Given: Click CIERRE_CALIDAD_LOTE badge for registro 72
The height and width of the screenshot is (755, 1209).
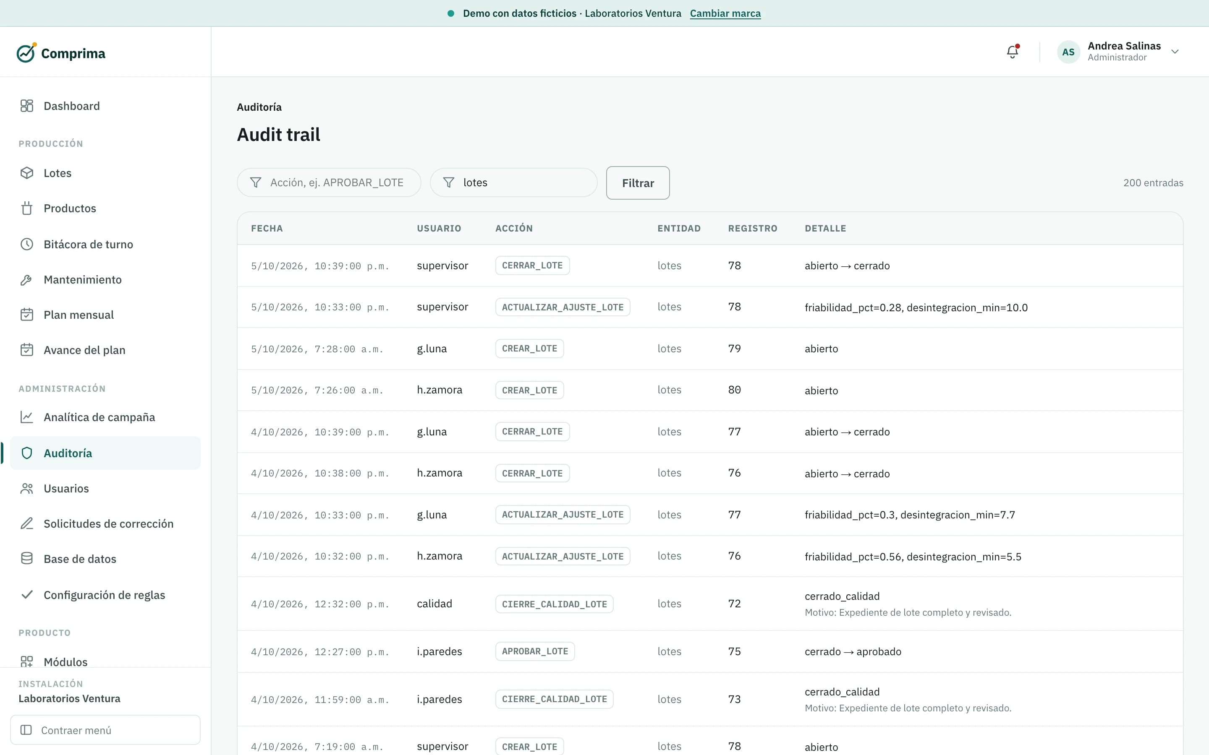Looking at the screenshot, I should pos(554,604).
